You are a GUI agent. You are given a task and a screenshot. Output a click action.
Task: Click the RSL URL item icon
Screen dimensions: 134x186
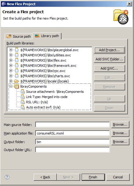coord(23,102)
